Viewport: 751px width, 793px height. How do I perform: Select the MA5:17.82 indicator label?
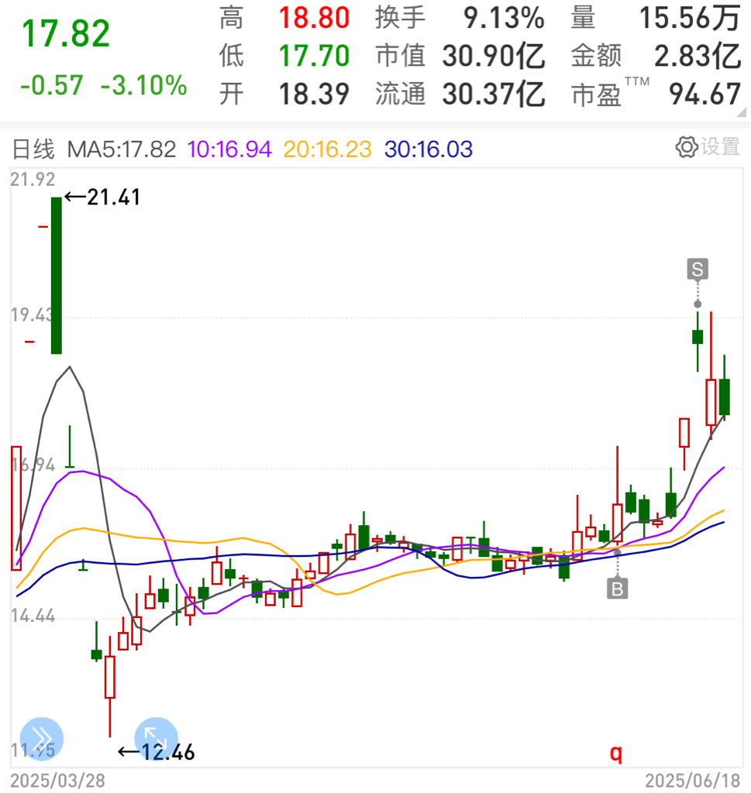coord(122,149)
